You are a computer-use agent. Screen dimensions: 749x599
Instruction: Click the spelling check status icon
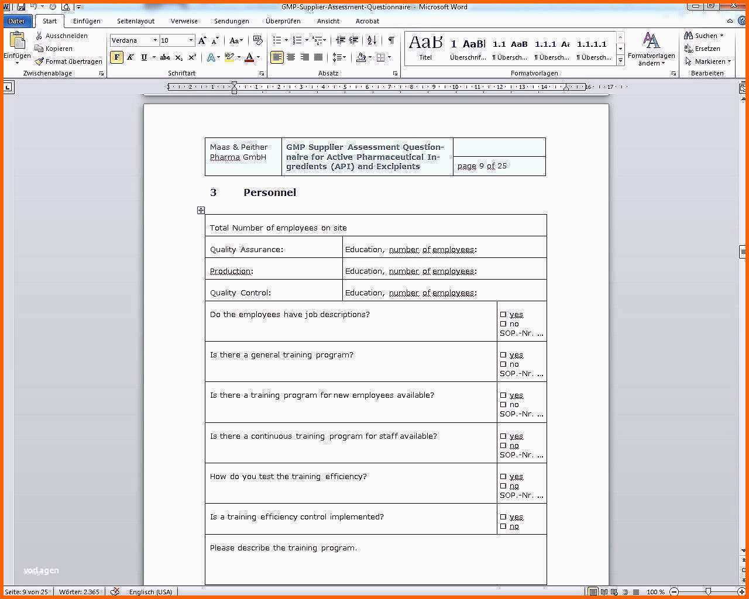pyautogui.click(x=115, y=592)
